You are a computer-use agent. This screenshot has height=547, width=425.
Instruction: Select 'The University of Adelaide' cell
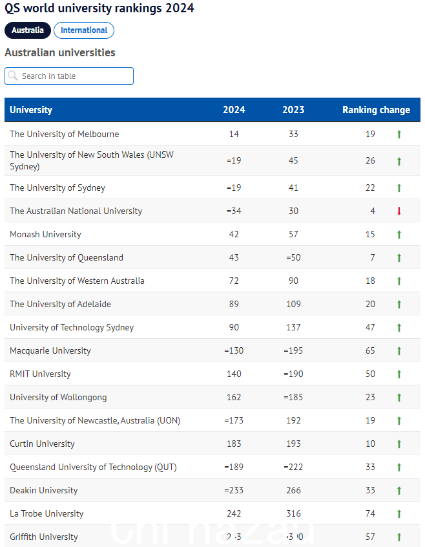60,304
